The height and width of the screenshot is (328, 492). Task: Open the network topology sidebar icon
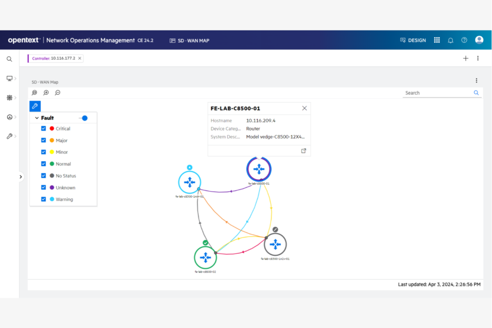(x=9, y=98)
